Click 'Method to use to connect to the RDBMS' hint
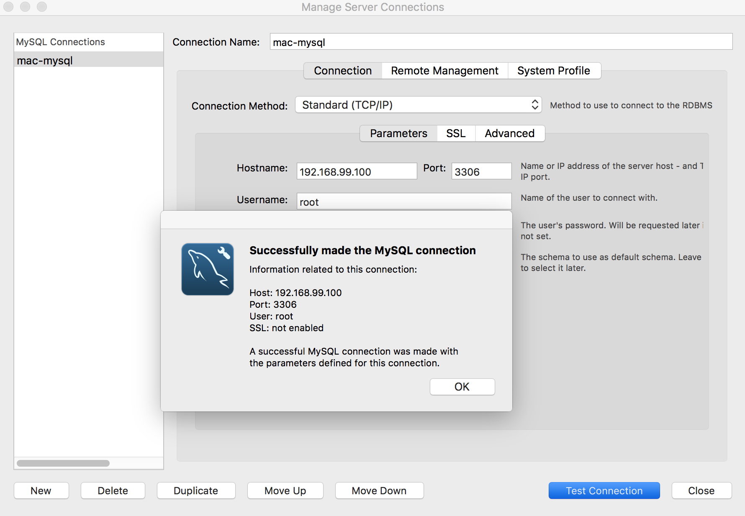The height and width of the screenshot is (516, 745). point(631,105)
